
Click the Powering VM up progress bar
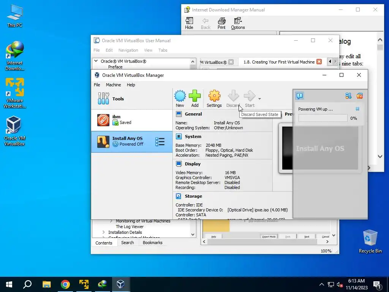coord(323,118)
